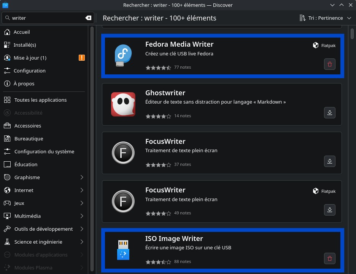Open the À propos page
The image size is (356, 274).
[44, 83]
